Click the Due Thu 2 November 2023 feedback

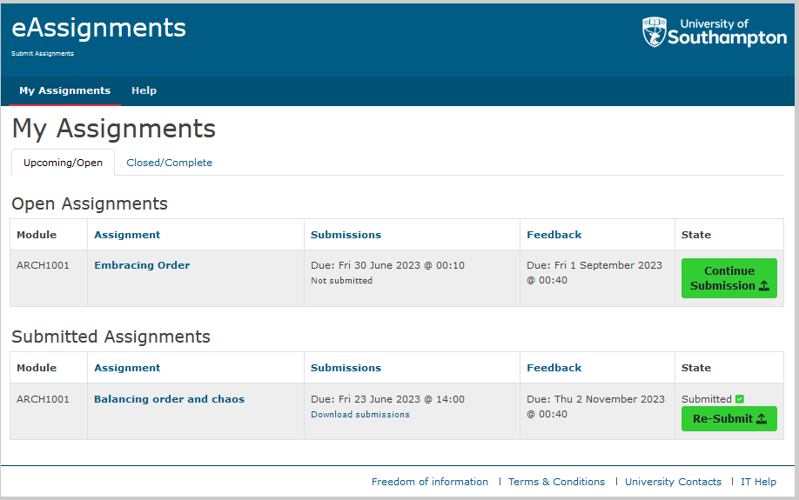595,406
